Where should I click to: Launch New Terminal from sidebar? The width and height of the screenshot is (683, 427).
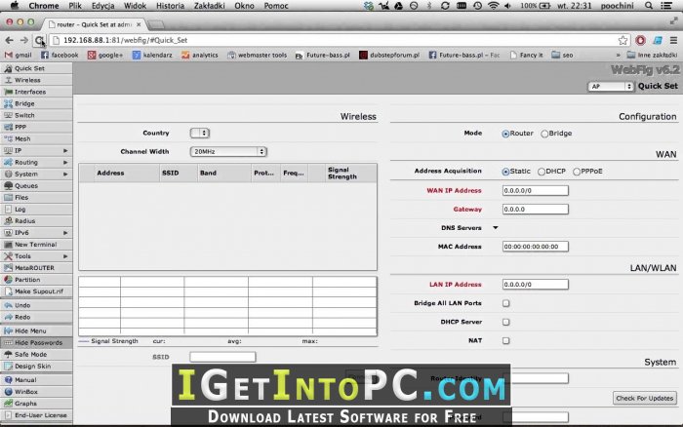[36, 245]
